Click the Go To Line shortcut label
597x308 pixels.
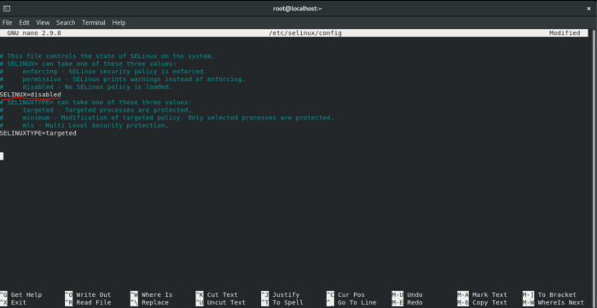[356, 302]
